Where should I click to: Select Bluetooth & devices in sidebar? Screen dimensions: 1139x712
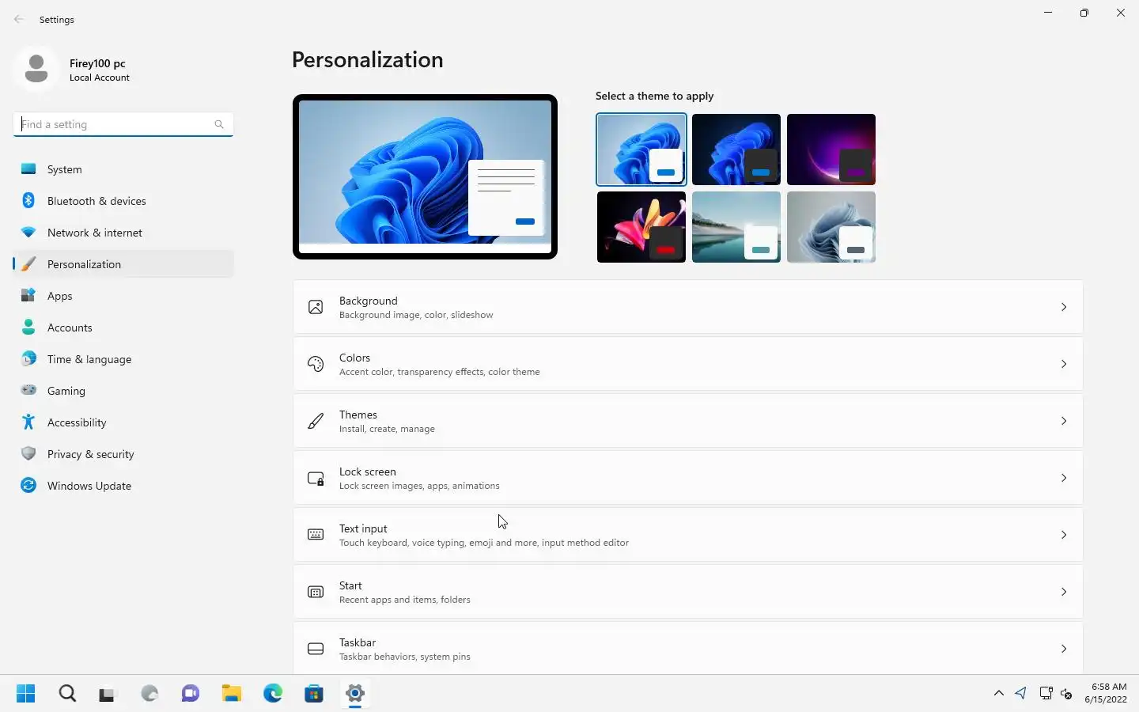[x=123, y=201]
